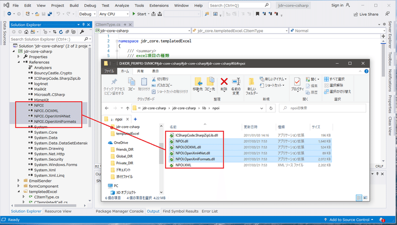Expand the EmailSender folder
This screenshot has height=225, width=397.
(19, 180)
